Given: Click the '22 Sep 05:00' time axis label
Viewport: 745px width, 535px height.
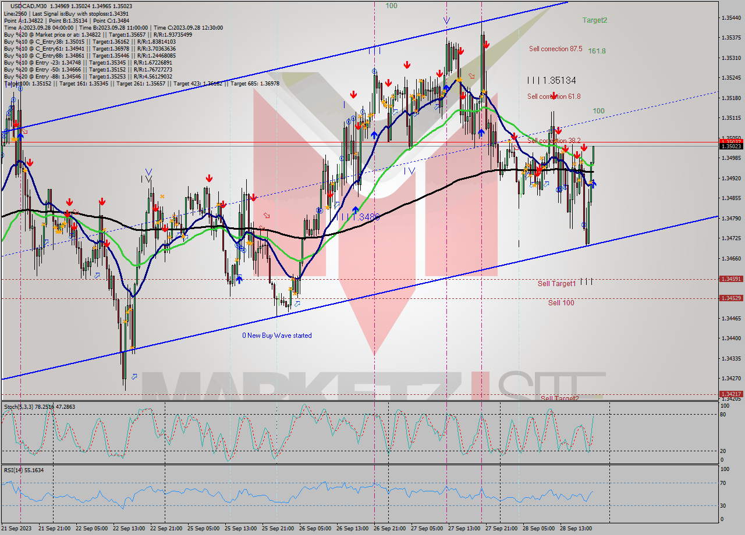Looking at the screenshot, I should 91,529.
